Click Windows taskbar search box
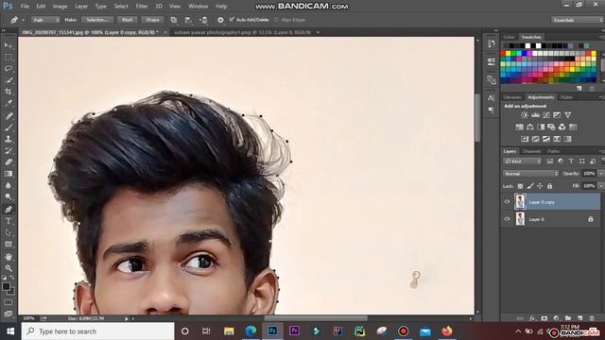This screenshot has height=340, width=605. [x=98, y=331]
